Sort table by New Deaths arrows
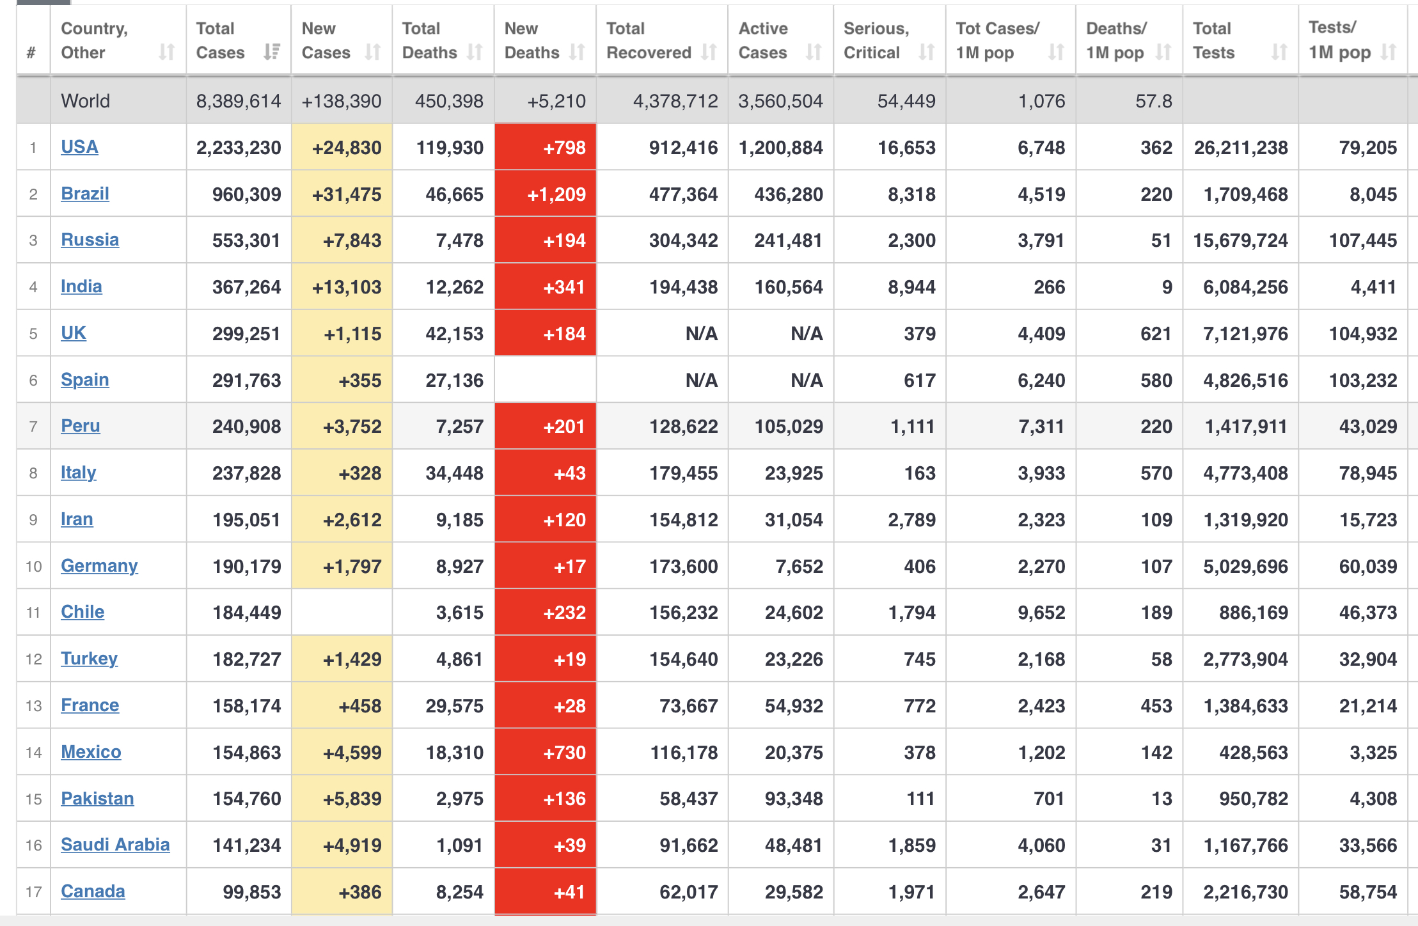The image size is (1418, 926). [x=577, y=52]
